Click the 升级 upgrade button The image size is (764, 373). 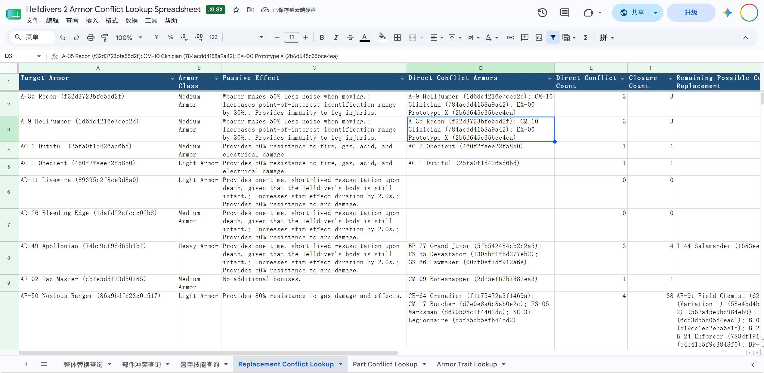click(x=691, y=13)
